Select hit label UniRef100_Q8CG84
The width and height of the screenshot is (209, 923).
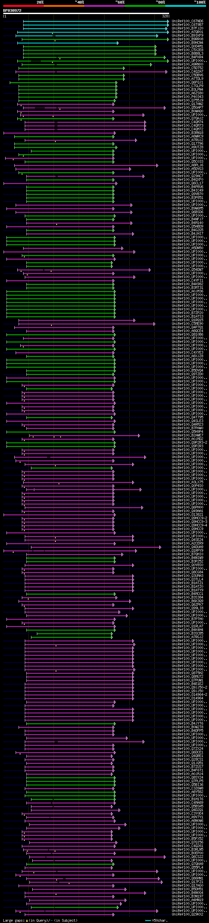point(187,572)
